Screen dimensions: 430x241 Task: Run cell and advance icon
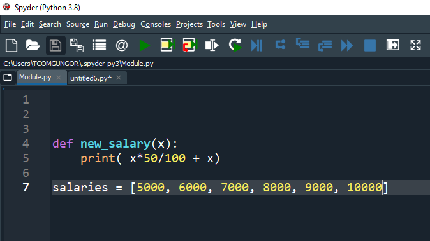(189, 45)
